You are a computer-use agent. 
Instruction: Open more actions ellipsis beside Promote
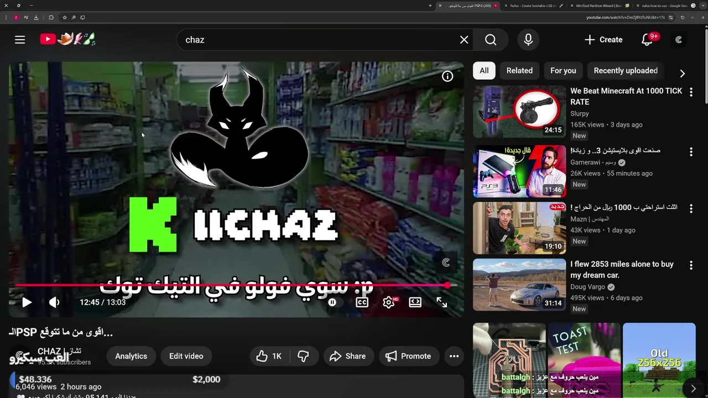coord(454,357)
